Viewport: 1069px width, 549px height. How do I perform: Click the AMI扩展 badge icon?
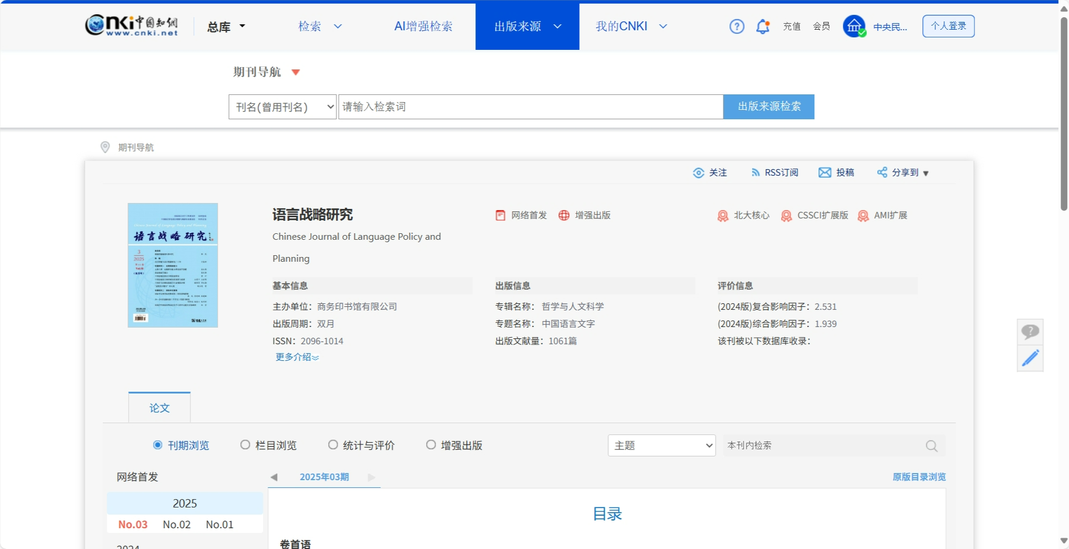(x=864, y=216)
